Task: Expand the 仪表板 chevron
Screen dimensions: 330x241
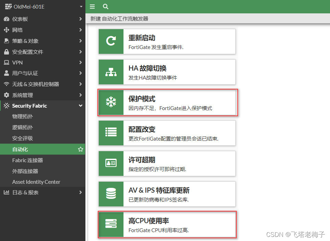Action: tap(80, 19)
